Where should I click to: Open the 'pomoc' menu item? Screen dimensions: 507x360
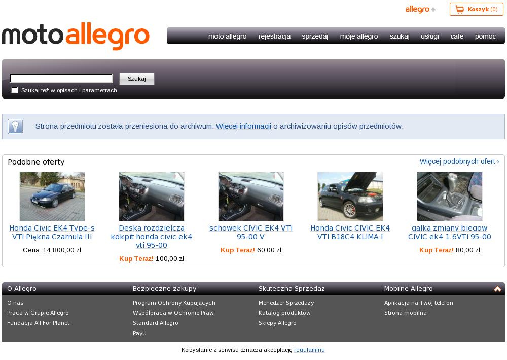(x=485, y=36)
